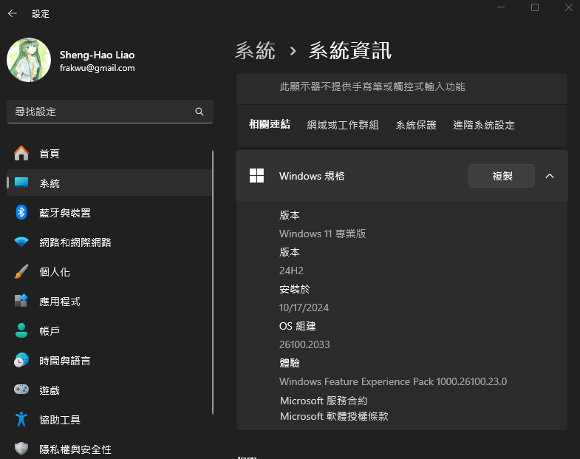Click the 體驗 label
The width and height of the screenshot is (580, 459).
[x=290, y=363]
